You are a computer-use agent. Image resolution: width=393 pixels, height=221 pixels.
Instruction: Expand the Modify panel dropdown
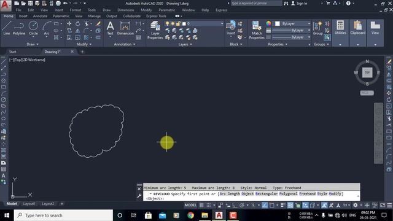[x=84, y=44]
